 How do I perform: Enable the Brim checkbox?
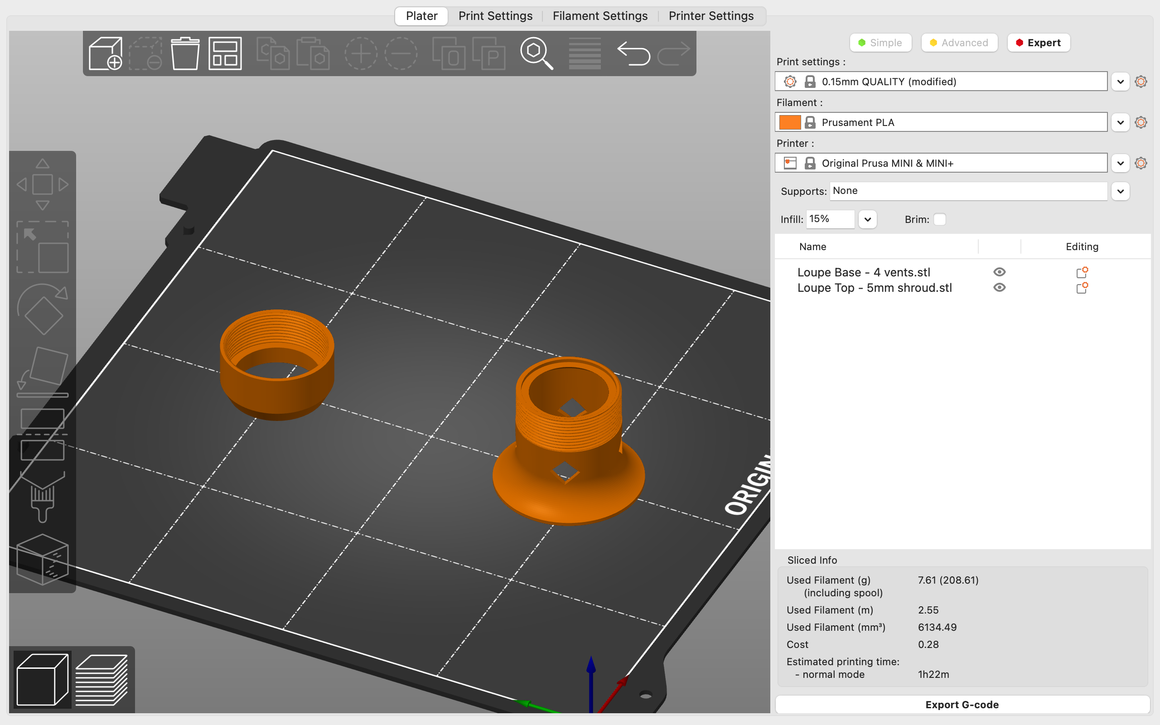[940, 219]
